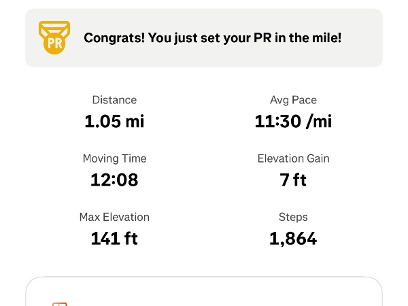Select the Moving Time label

tap(114, 158)
